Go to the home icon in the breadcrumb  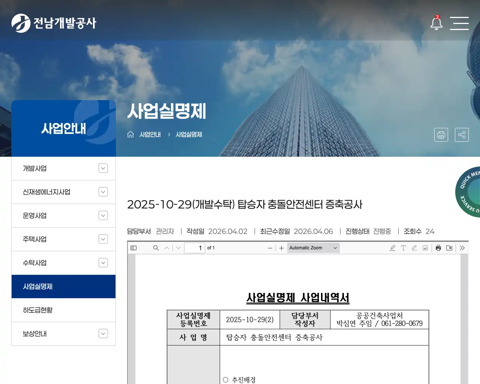pyautogui.click(x=130, y=134)
